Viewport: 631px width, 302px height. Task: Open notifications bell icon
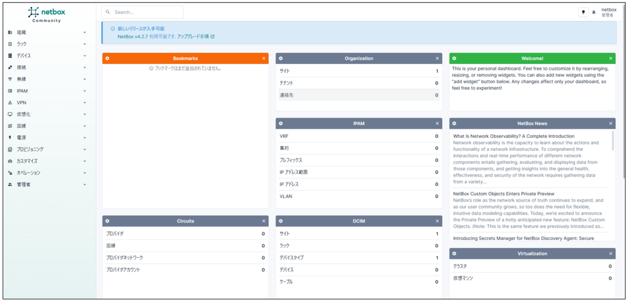pos(594,12)
